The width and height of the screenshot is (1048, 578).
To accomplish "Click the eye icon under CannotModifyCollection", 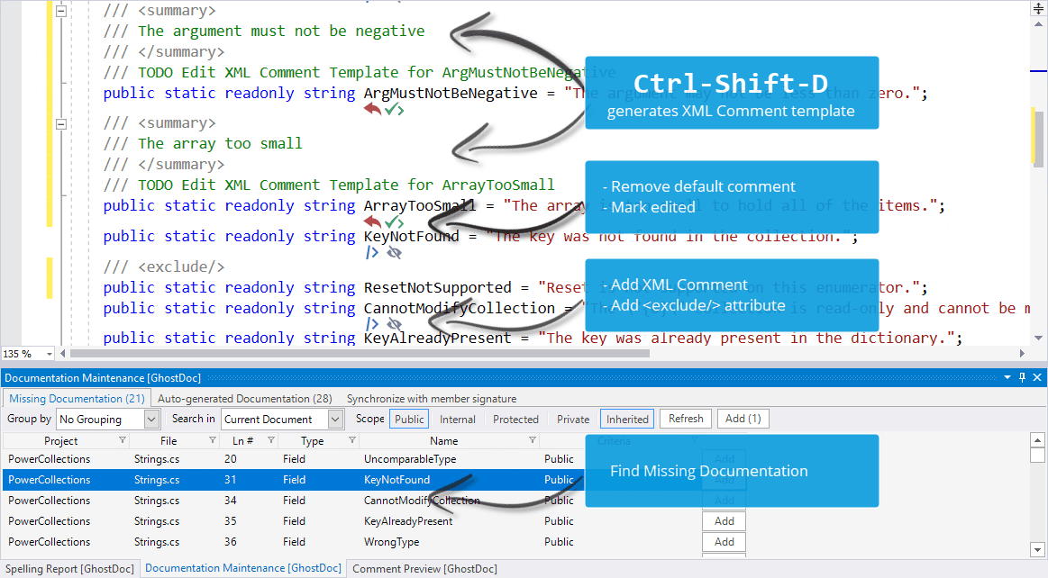I will point(395,322).
